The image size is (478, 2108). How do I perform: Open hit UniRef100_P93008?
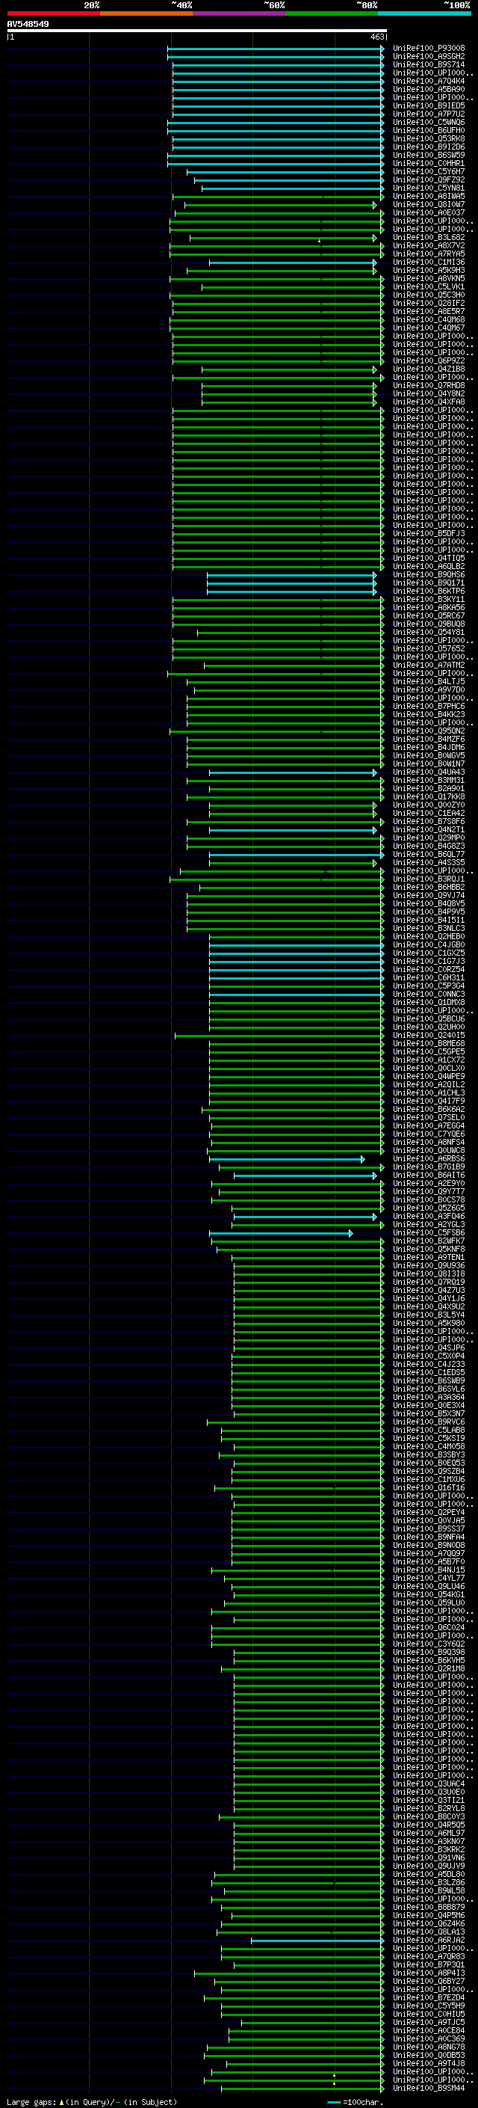[429, 49]
